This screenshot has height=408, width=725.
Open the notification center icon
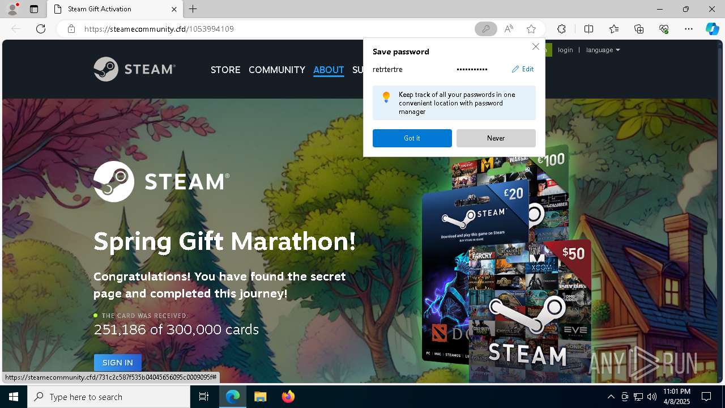tap(706, 397)
